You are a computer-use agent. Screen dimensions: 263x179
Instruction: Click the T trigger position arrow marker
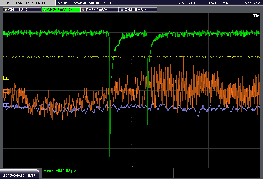256,16
